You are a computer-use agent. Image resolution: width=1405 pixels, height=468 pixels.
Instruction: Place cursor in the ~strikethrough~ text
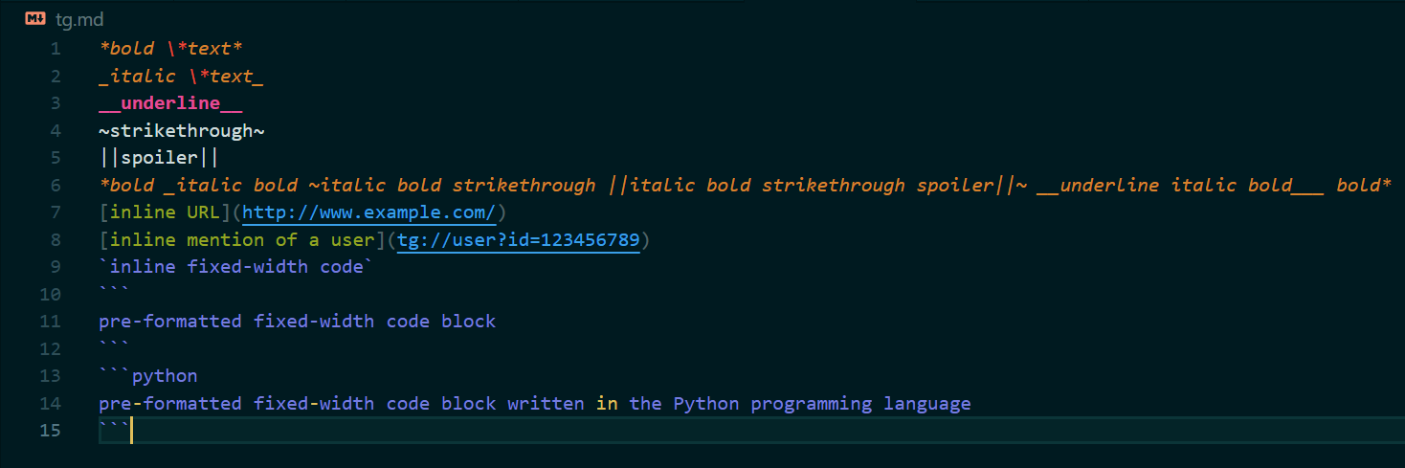(182, 130)
